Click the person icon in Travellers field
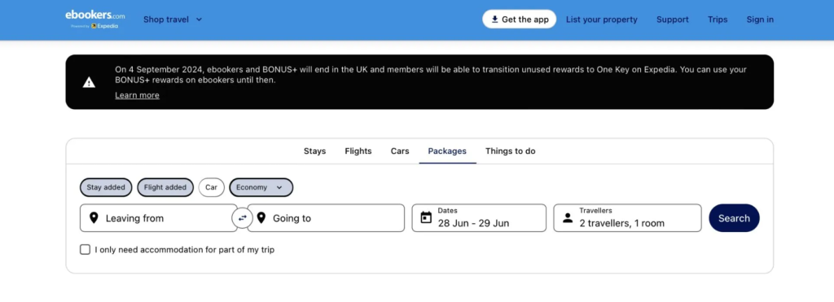 [568, 218]
